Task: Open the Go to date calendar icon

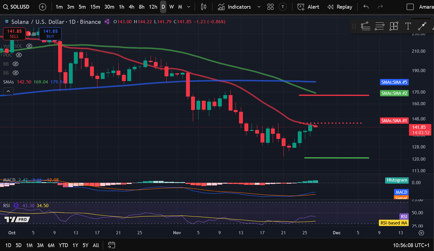Action: click(x=111, y=245)
